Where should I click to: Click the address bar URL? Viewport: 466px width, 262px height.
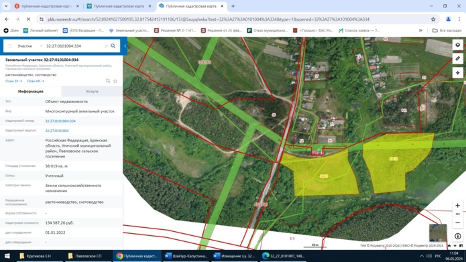click(x=208, y=19)
